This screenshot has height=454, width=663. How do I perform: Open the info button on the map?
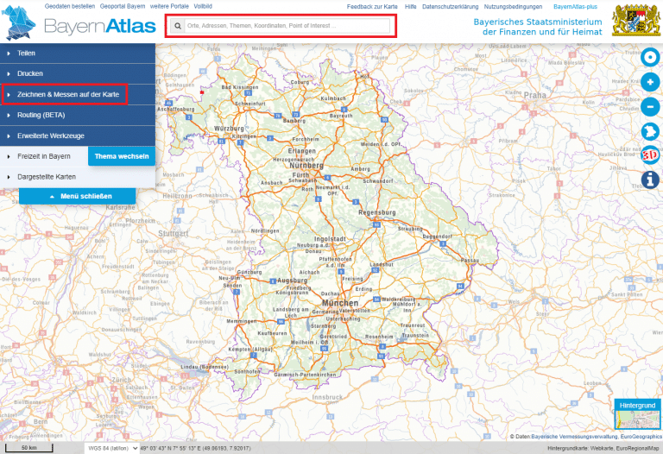point(650,180)
